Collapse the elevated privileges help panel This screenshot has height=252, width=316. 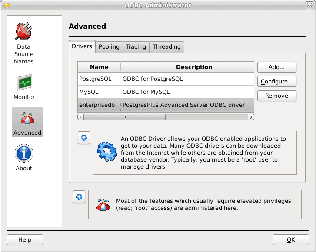tap(79, 197)
